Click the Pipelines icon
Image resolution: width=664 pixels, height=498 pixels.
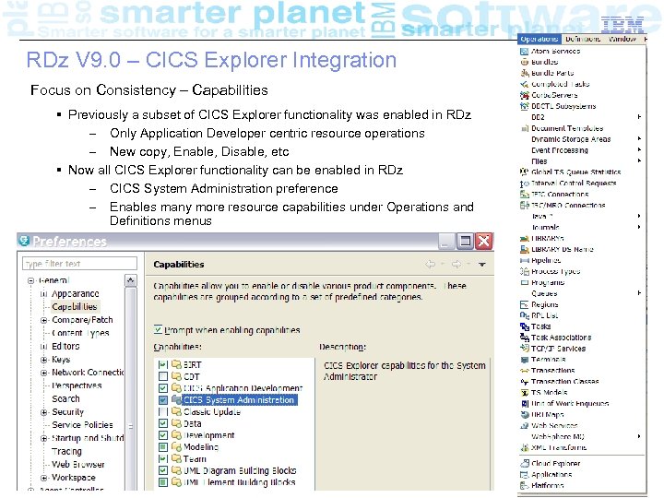[524, 260]
